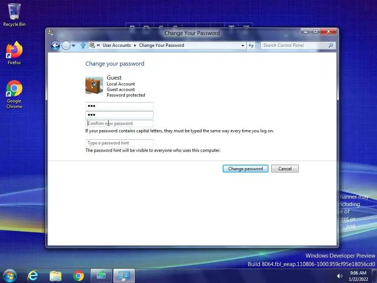Viewport: 377px width, 283px height.
Task: Click the double chevron in address bar
Action: tap(98, 45)
